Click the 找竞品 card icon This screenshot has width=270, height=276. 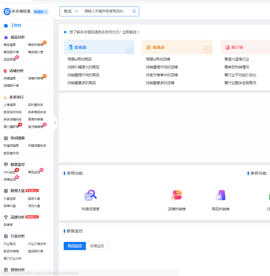tap(70, 47)
